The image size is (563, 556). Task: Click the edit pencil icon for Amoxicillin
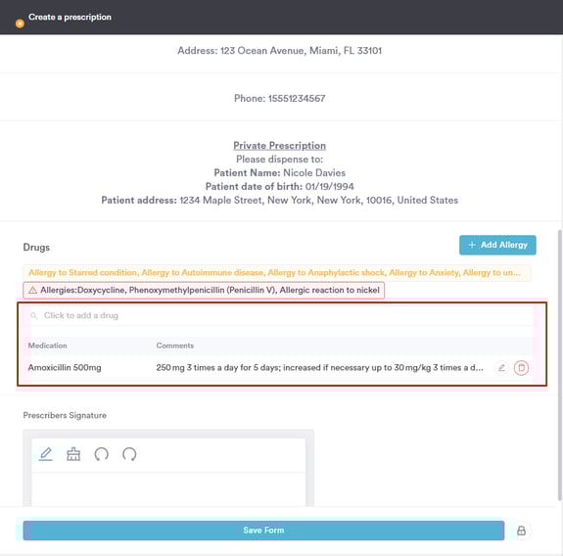pos(501,367)
